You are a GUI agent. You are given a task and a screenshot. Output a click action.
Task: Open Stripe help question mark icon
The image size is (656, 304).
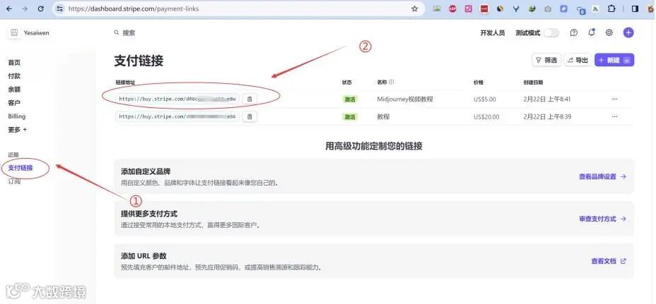(574, 32)
